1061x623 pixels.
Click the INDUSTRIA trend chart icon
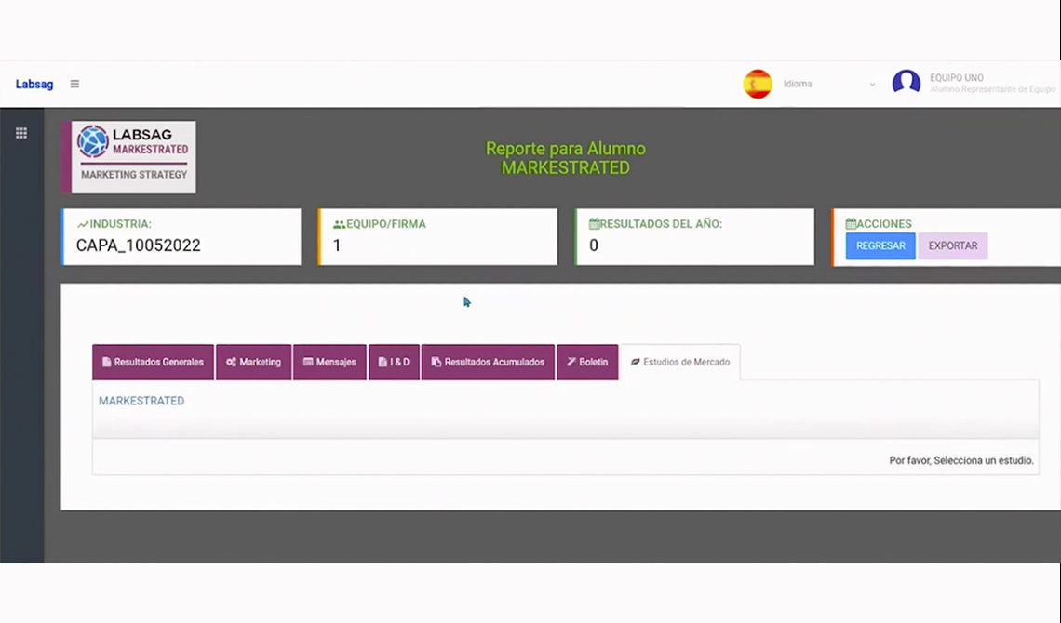(x=83, y=224)
